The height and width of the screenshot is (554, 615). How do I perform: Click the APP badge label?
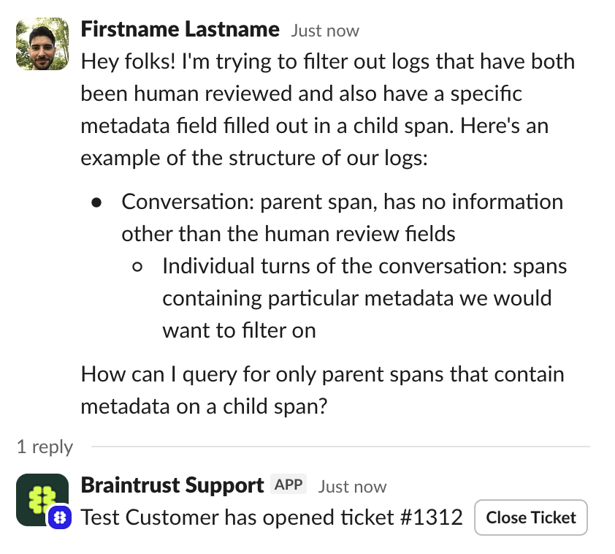pos(289,485)
